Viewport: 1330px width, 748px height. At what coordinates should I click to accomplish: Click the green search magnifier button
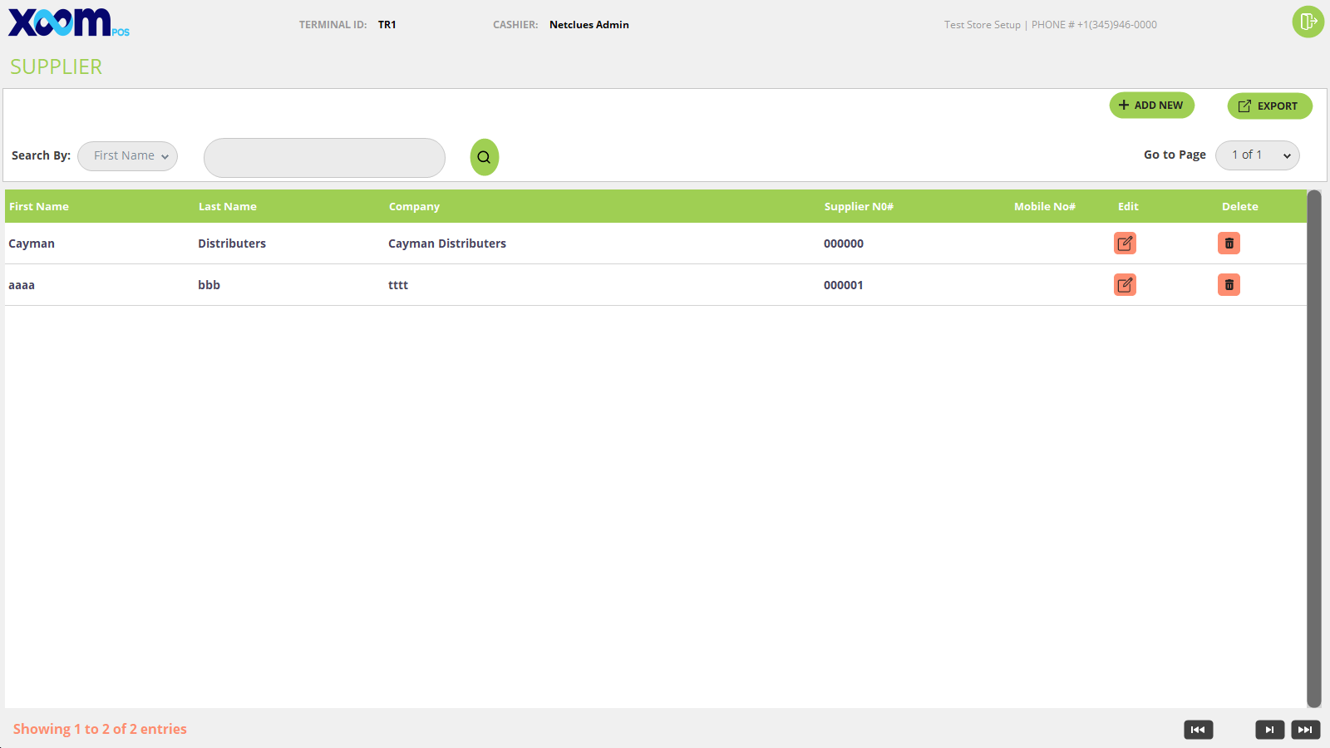[484, 157]
